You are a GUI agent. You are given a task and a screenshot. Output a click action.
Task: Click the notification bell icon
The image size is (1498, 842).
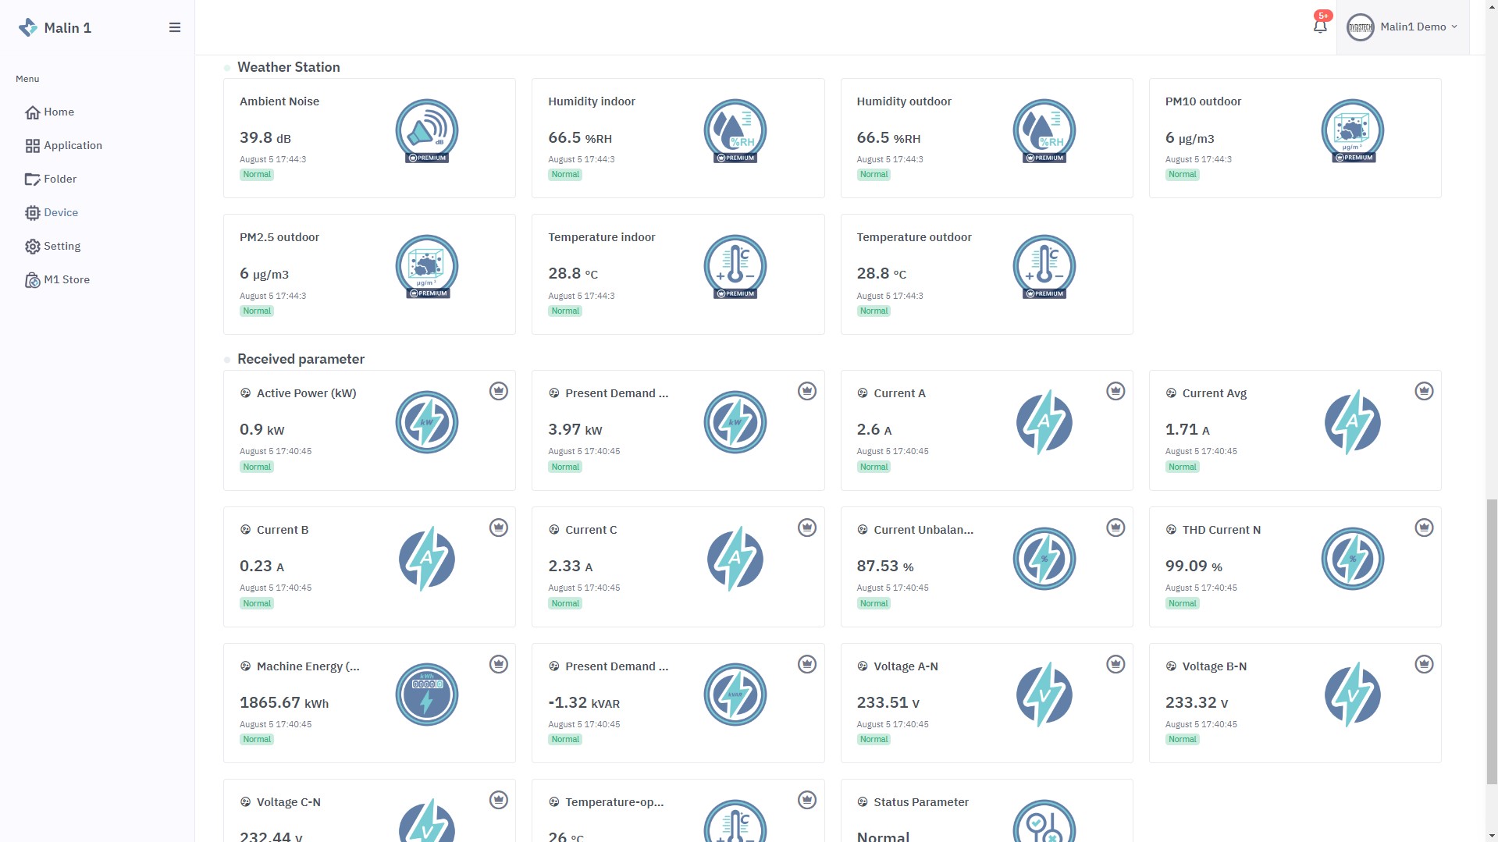(1319, 27)
